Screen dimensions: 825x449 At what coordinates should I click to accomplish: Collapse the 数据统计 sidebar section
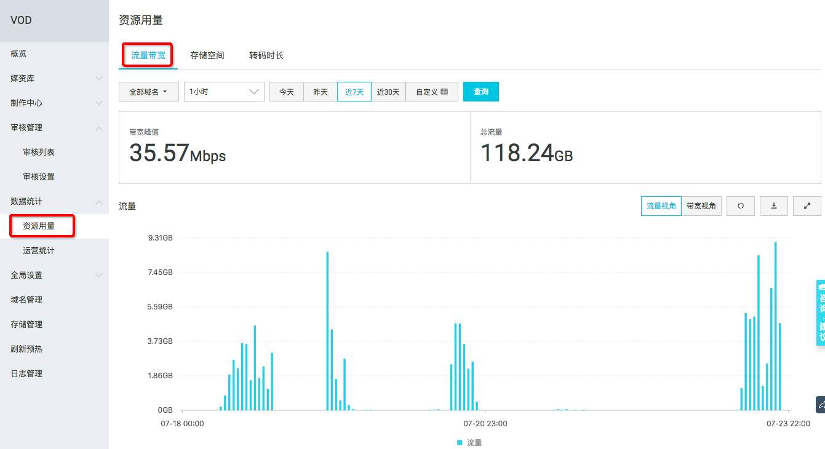click(54, 201)
